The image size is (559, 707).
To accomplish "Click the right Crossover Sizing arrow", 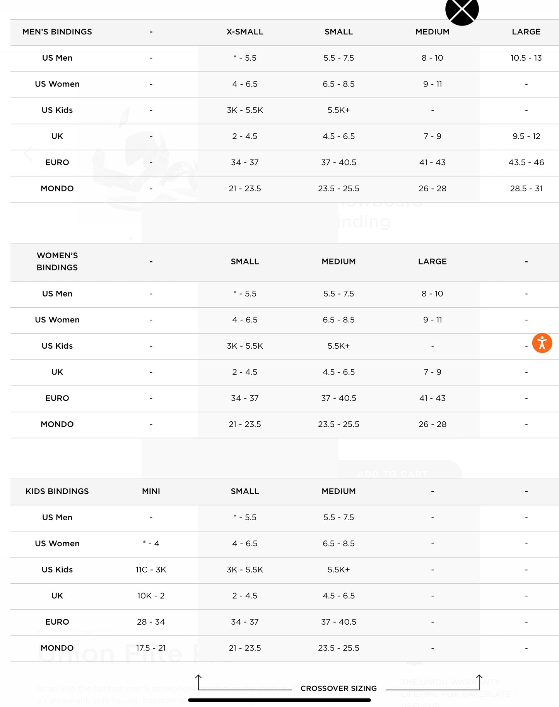I will tap(479, 681).
